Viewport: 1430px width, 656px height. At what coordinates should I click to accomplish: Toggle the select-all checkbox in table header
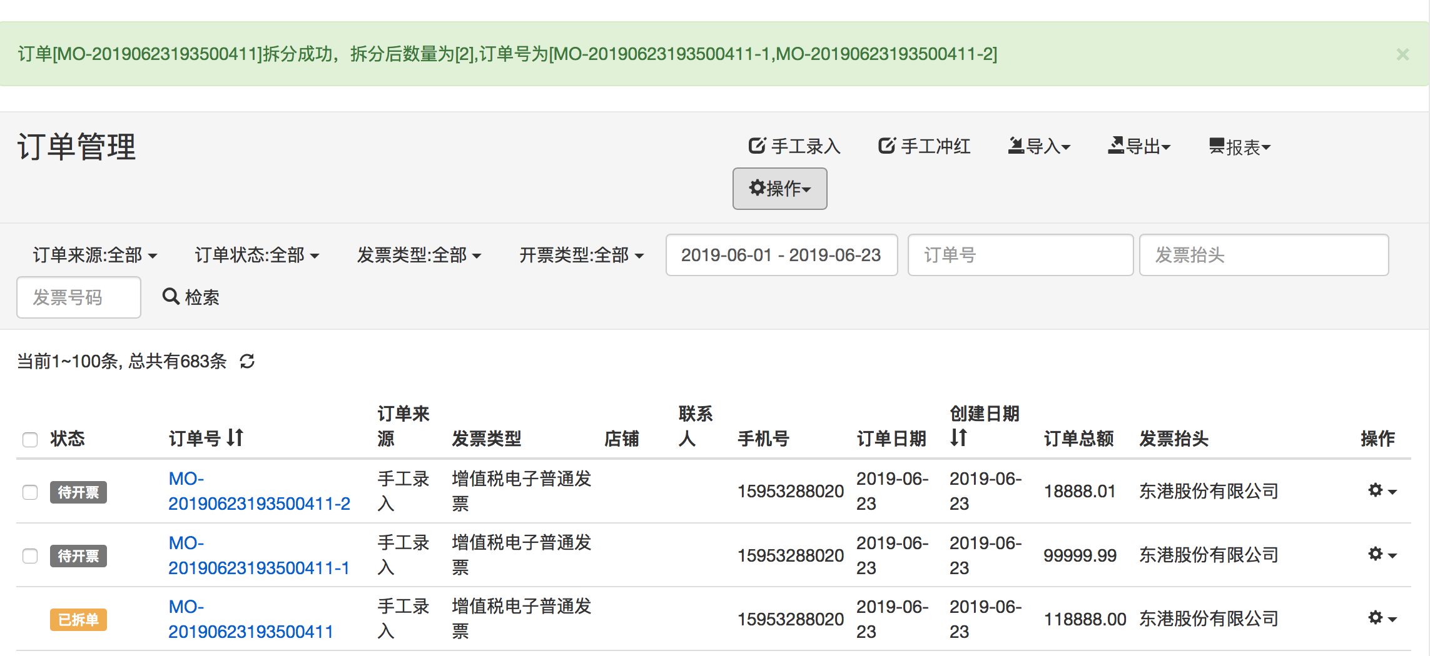click(x=30, y=439)
